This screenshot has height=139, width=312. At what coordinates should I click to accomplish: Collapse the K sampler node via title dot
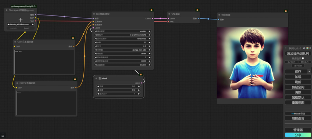[94, 14]
